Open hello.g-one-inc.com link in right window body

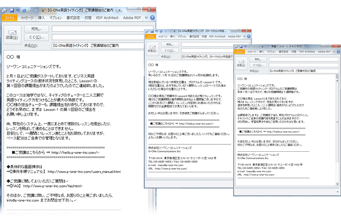[283, 132]
